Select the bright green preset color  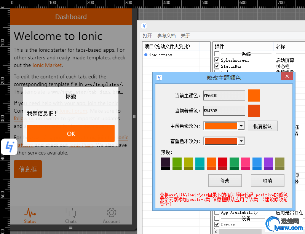pyautogui.click(x=177, y=164)
